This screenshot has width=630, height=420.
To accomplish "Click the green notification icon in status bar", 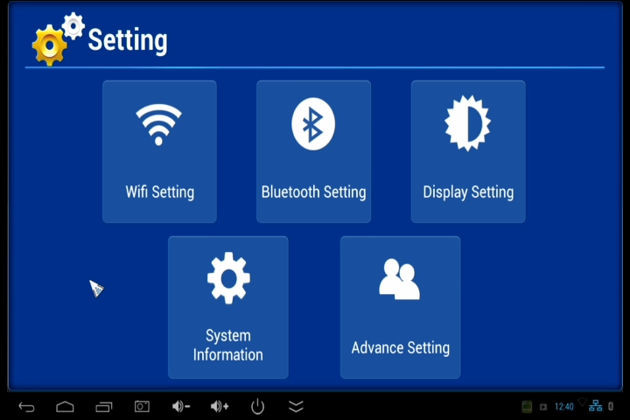I will click(x=527, y=407).
